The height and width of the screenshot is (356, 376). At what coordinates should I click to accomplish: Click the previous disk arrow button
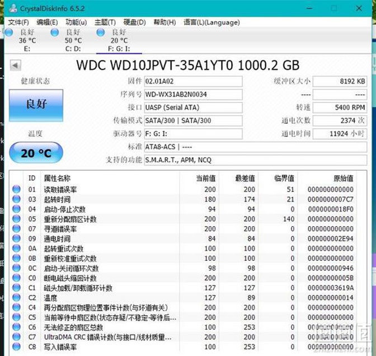15,65
